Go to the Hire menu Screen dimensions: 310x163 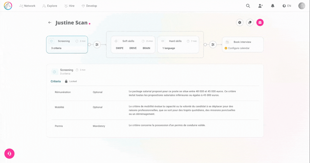click(x=69, y=6)
